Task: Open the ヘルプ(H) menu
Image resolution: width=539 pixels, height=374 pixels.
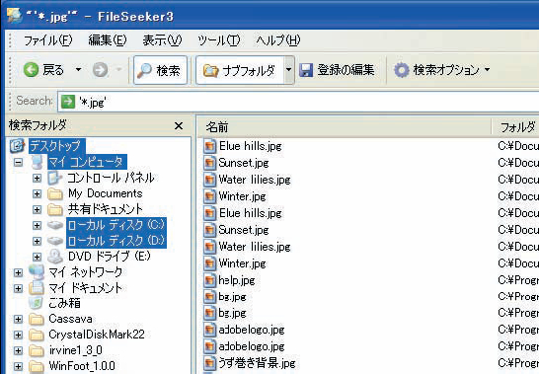Action: [277, 40]
